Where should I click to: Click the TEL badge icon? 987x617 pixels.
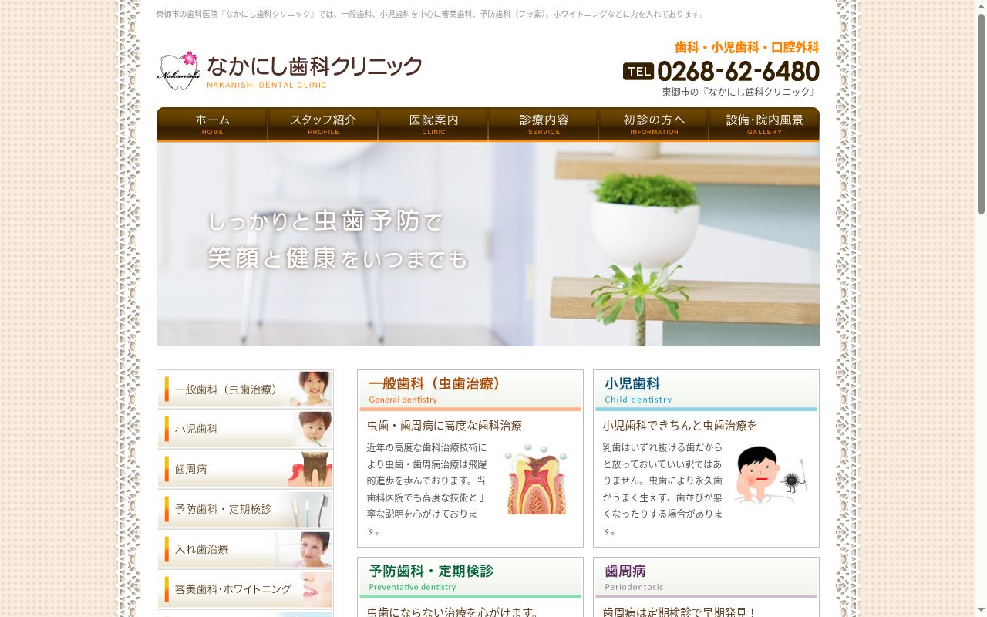click(x=638, y=72)
